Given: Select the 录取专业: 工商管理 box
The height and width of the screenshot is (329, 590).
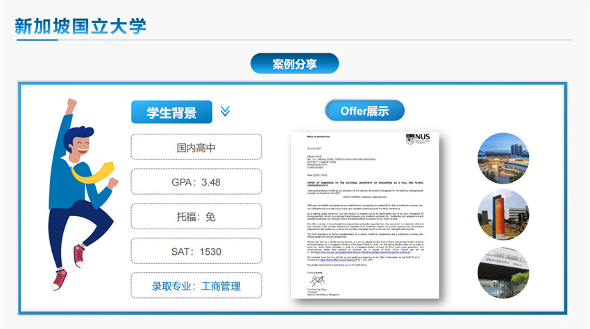Looking at the screenshot, I should click(196, 286).
